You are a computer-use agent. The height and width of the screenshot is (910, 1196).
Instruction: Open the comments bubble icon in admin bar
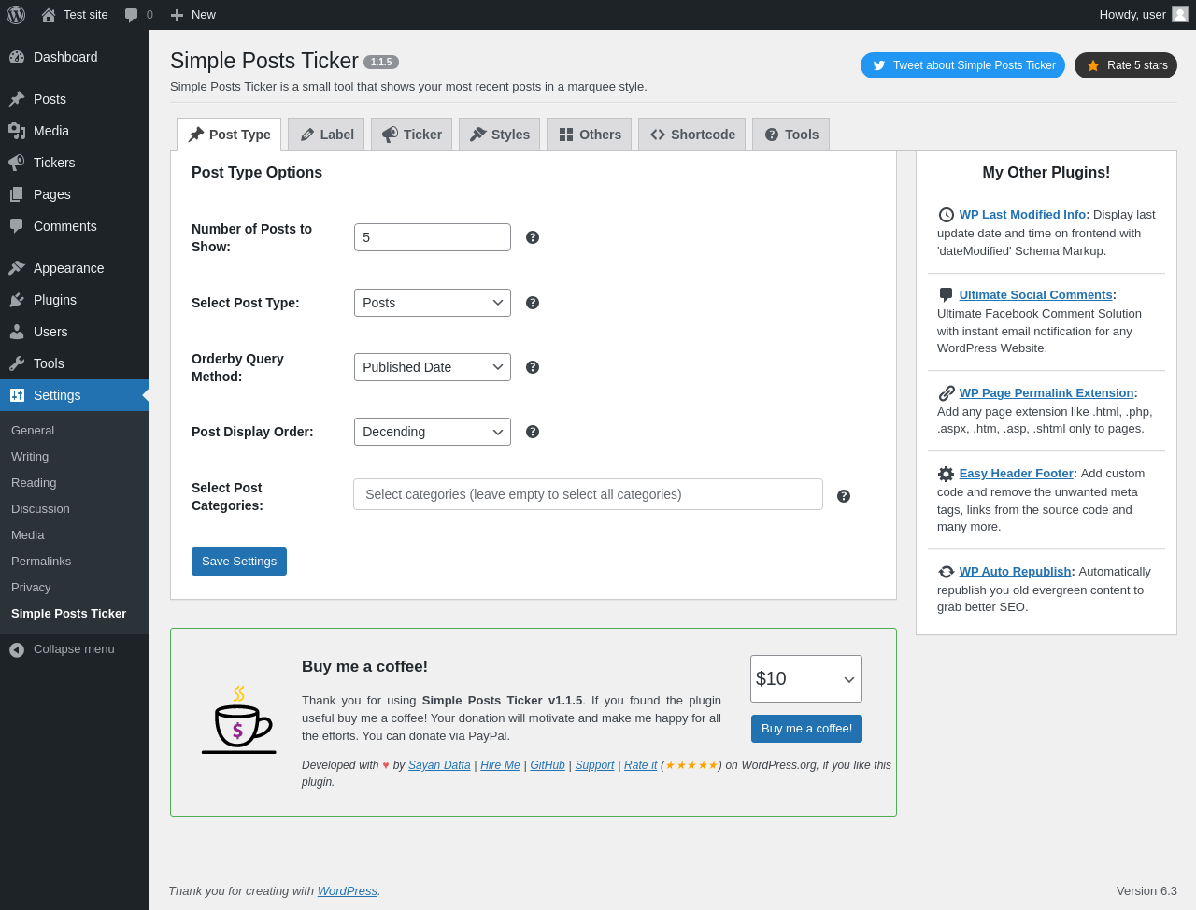pos(132,15)
